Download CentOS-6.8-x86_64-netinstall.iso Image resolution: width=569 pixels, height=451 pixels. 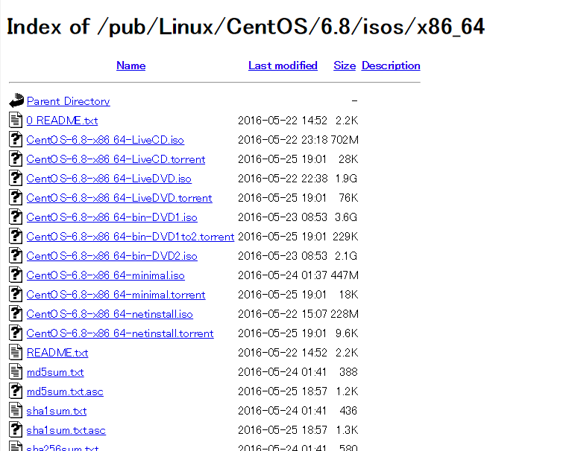110,314
